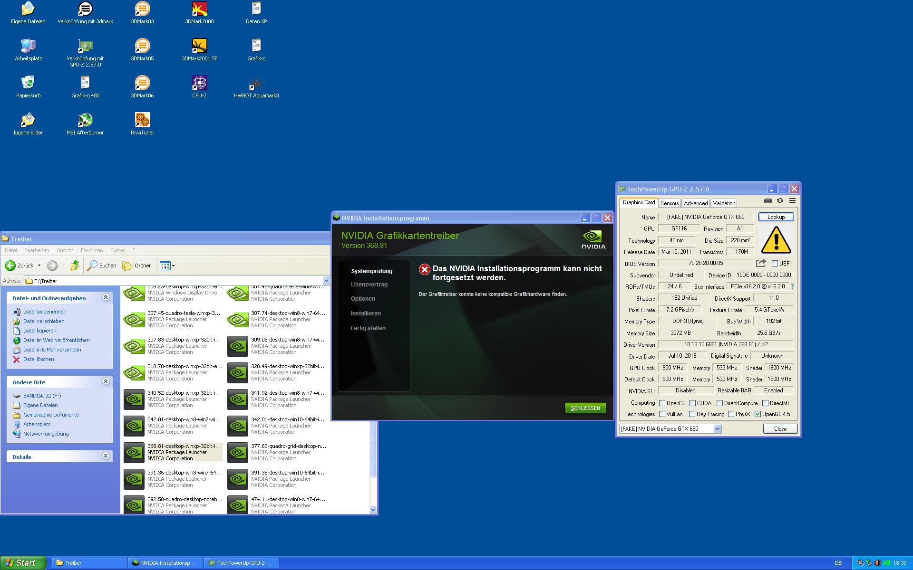Switch to TechPowerUp GPU-Z taskbar item
Image resolution: width=913 pixels, height=570 pixels.
(x=242, y=563)
